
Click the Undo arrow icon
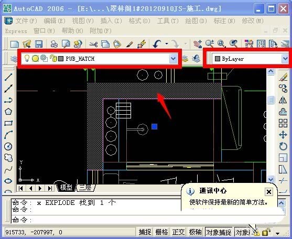tap(157, 44)
